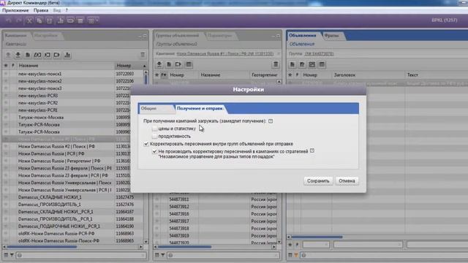Enable the 'цены и статистику' checkbox

point(154,129)
